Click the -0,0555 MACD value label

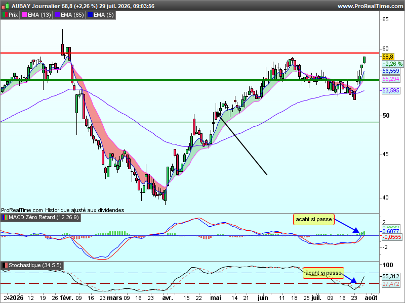[x=392, y=237]
